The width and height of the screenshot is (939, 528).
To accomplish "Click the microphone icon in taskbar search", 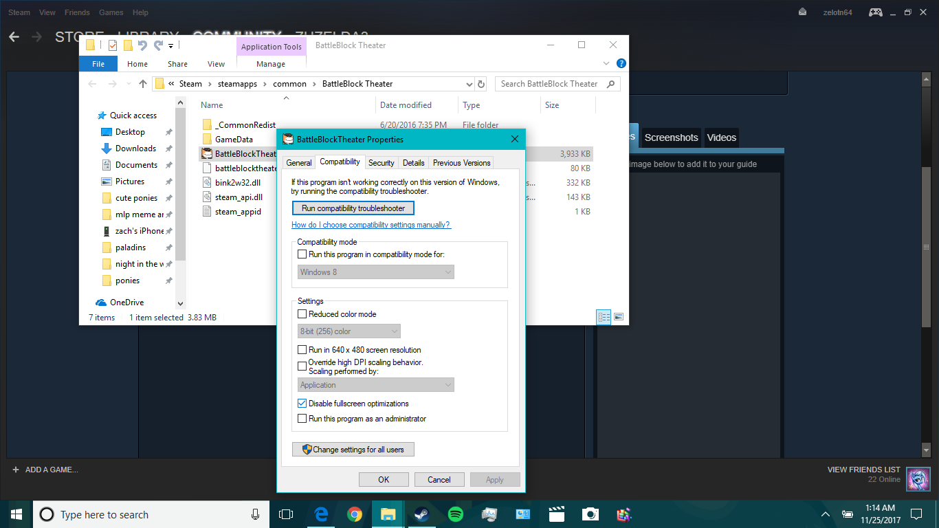I will (255, 514).
